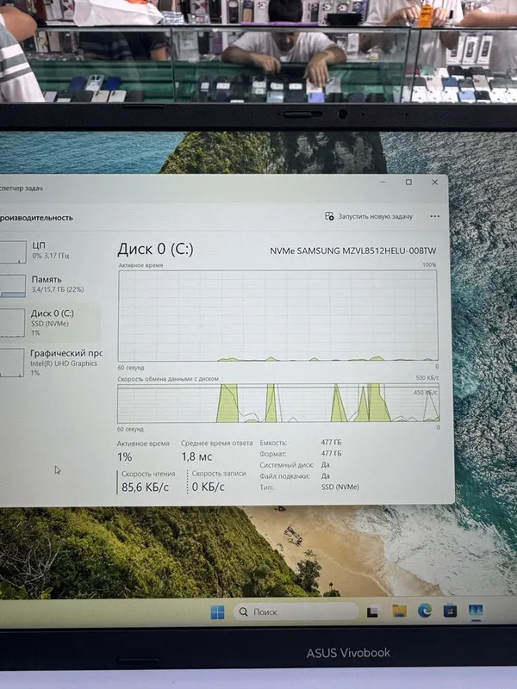
Task: Click the Емкость 477 ГБ value
Action: pos(331,442)
